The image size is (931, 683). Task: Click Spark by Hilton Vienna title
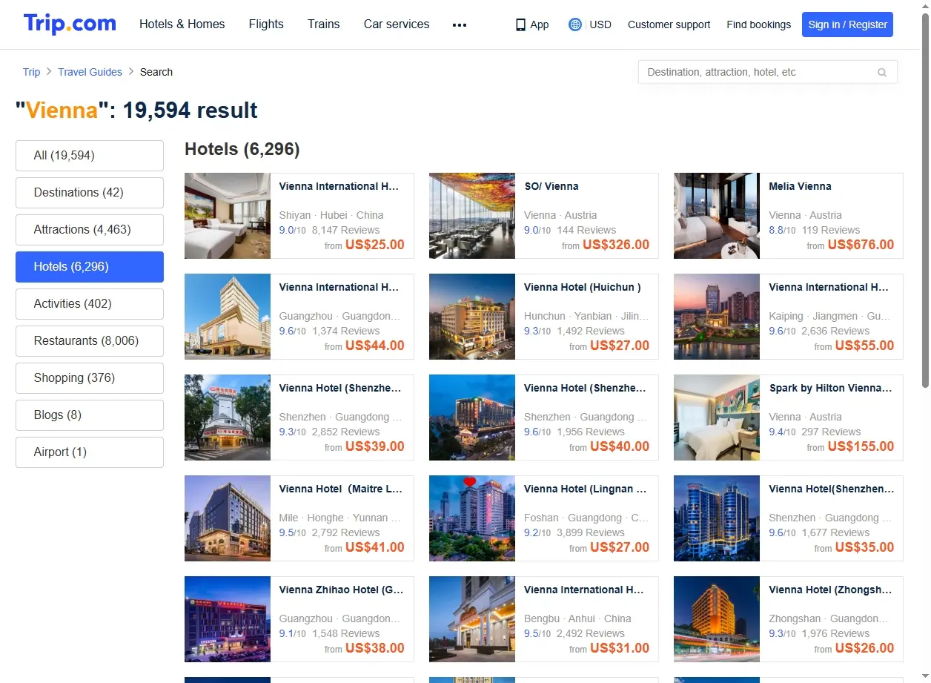pyautogui.click(x=831, y=388)
